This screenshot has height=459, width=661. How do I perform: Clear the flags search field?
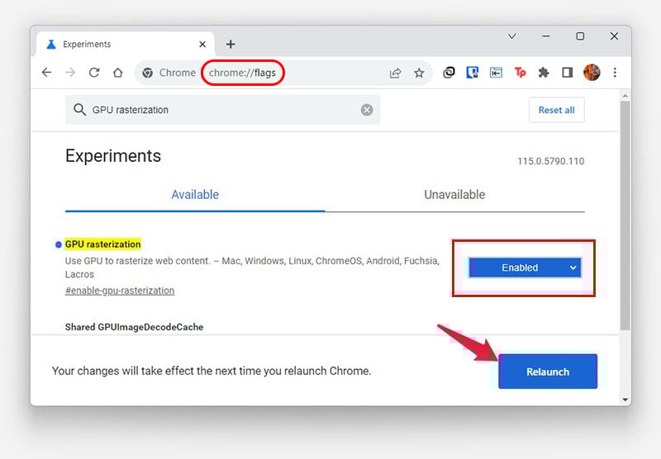pyautogui.click(x=367, y=110)
